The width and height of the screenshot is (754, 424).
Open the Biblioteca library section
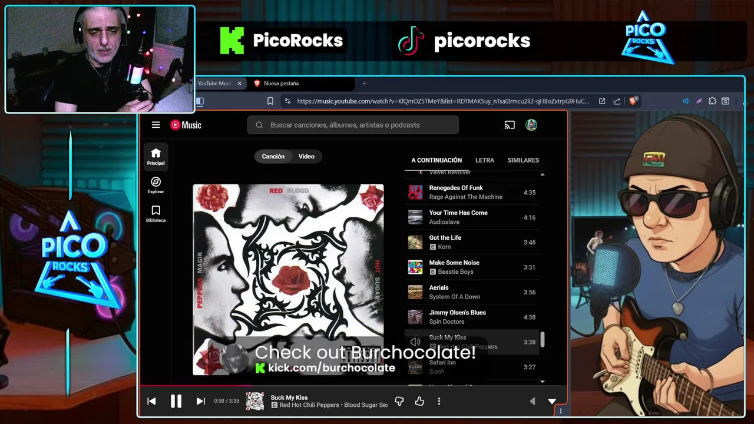(156, 214)
